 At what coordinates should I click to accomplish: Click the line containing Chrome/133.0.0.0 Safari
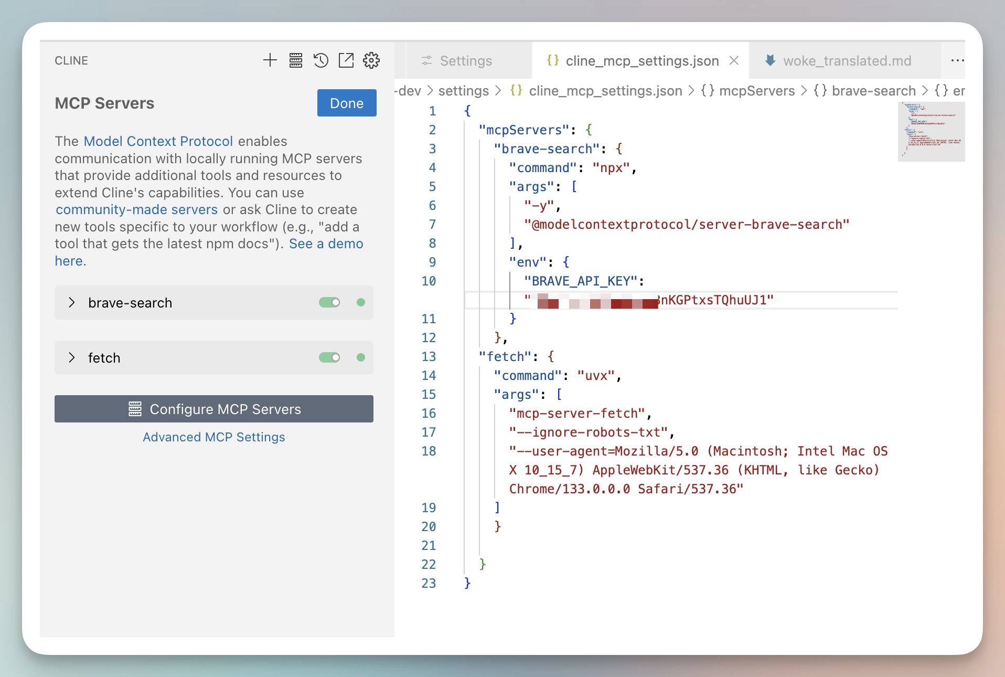coord(626,489)
